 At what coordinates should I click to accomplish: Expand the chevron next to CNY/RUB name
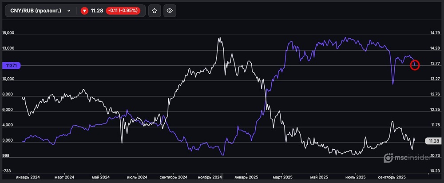pos(69,11)
